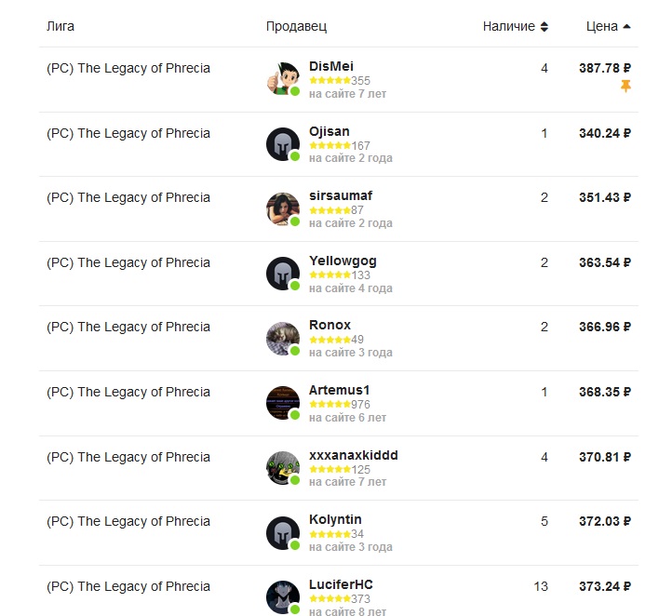Viewport: 659px width, 616px height.
Task: Open Kolyntin's helmet avatar icon
Action: 283,533
